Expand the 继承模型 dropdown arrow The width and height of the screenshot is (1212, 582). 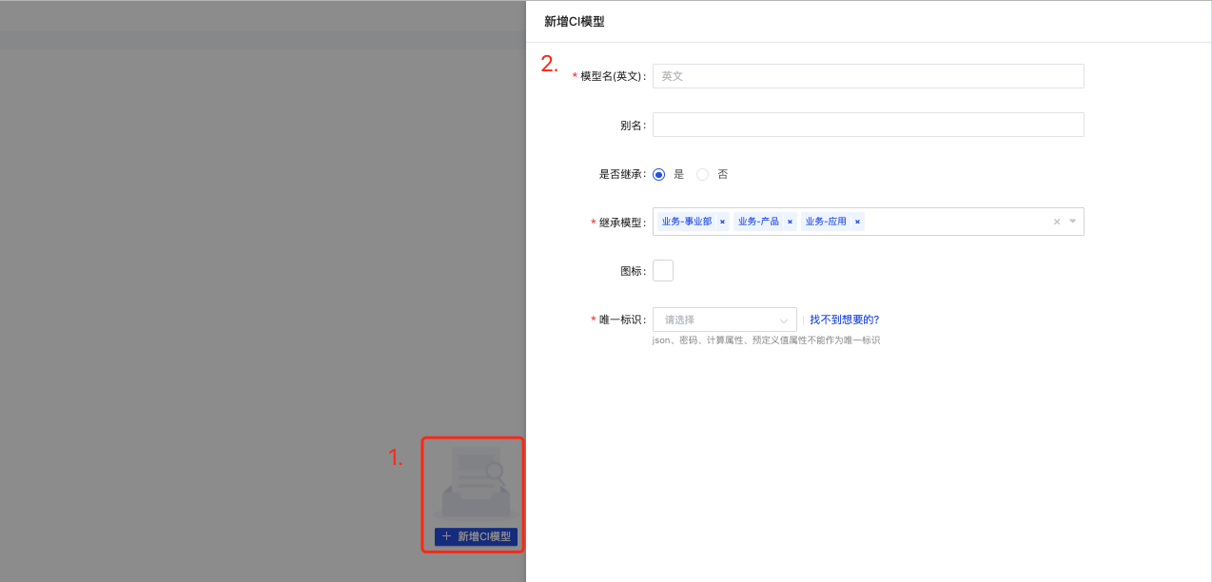click(1072, 222)
